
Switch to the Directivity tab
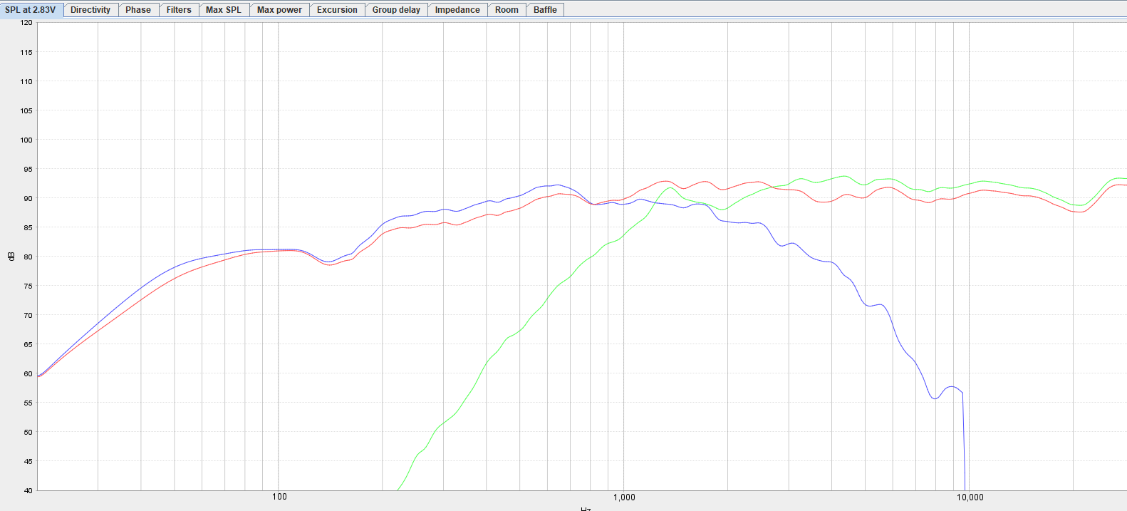(x=90, y=9)
